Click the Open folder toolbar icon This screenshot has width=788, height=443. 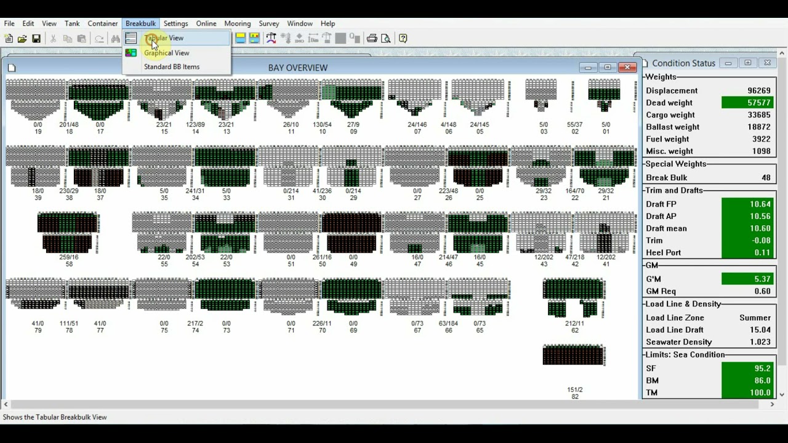point(22,38)
